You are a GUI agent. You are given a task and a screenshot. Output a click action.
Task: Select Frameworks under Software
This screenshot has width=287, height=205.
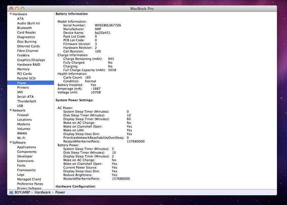click(26, 170)
